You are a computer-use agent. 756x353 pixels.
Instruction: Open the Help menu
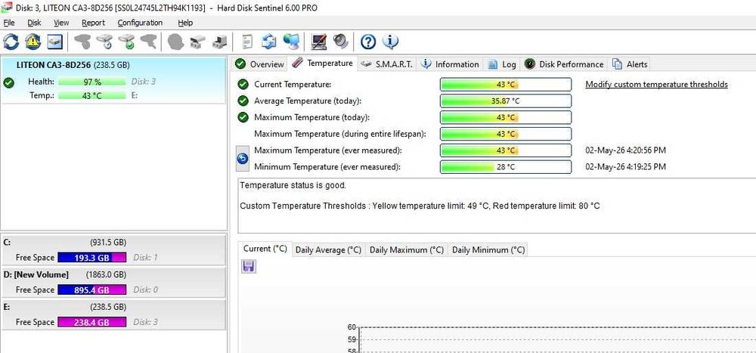pos(185,23)
